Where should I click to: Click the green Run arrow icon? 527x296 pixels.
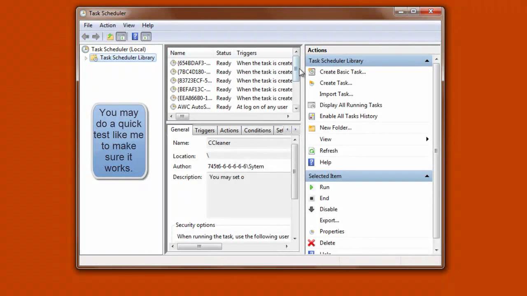pos(312,187)
